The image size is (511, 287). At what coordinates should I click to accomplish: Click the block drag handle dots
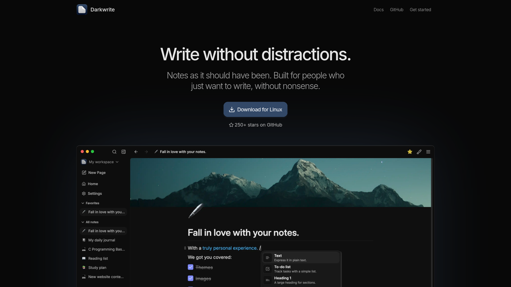[x=185, y=248]
